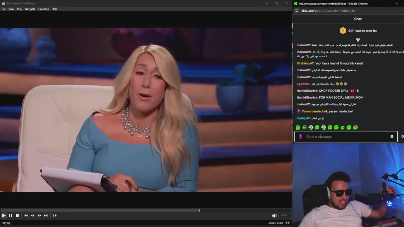Open site information icon in Chrome address bar

click(x=297, y=11)
